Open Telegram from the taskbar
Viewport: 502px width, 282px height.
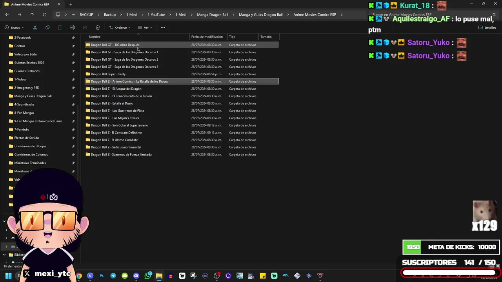click(113, 276)
